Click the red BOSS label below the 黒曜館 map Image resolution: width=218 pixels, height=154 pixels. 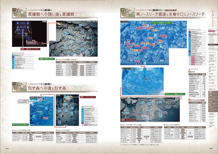click(31, 49)
